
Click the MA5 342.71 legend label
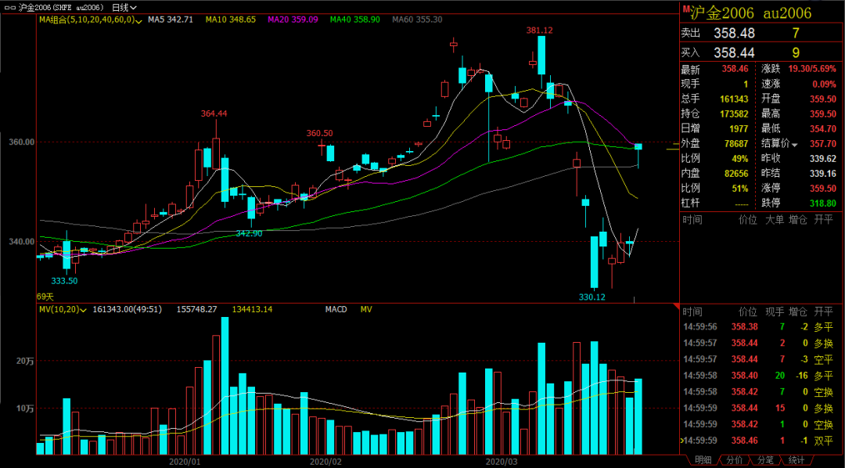point(170,20)
